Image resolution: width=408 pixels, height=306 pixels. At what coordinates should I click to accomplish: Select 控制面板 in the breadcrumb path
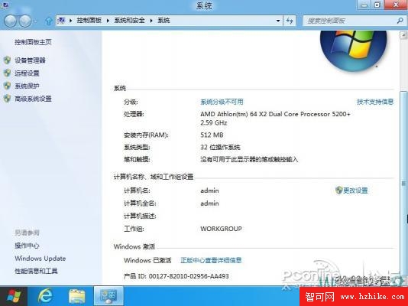click(89, 21)
